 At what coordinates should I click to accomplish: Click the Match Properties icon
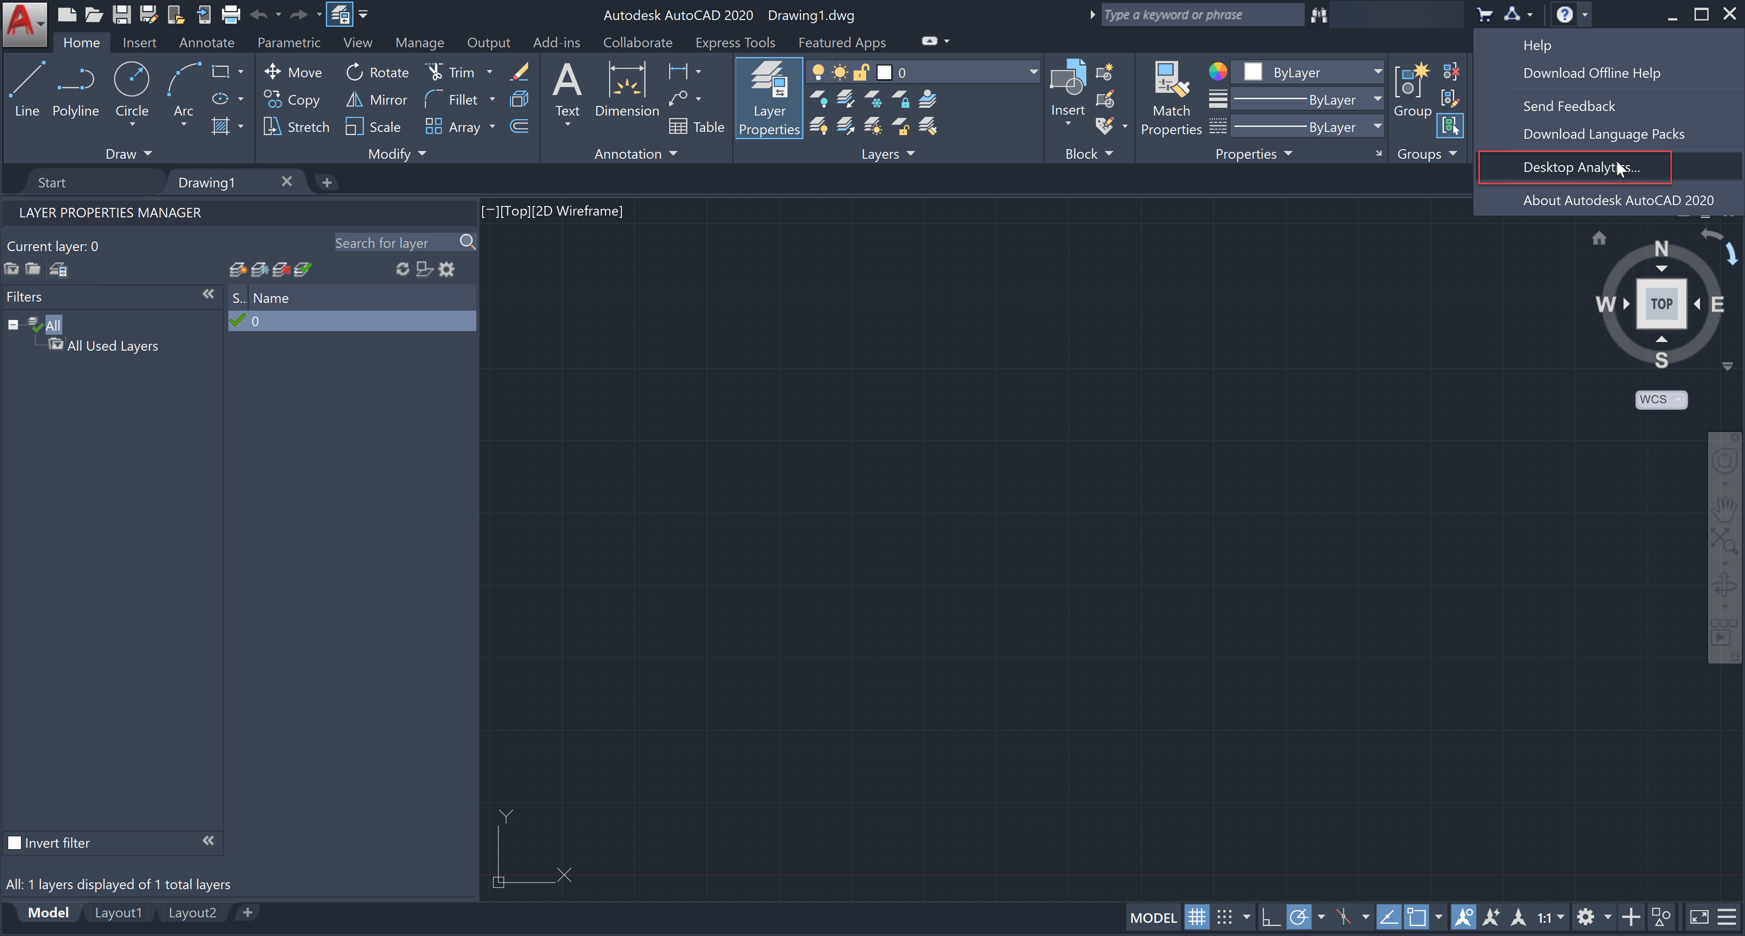pyautogui.click(x=1170, y=88)
